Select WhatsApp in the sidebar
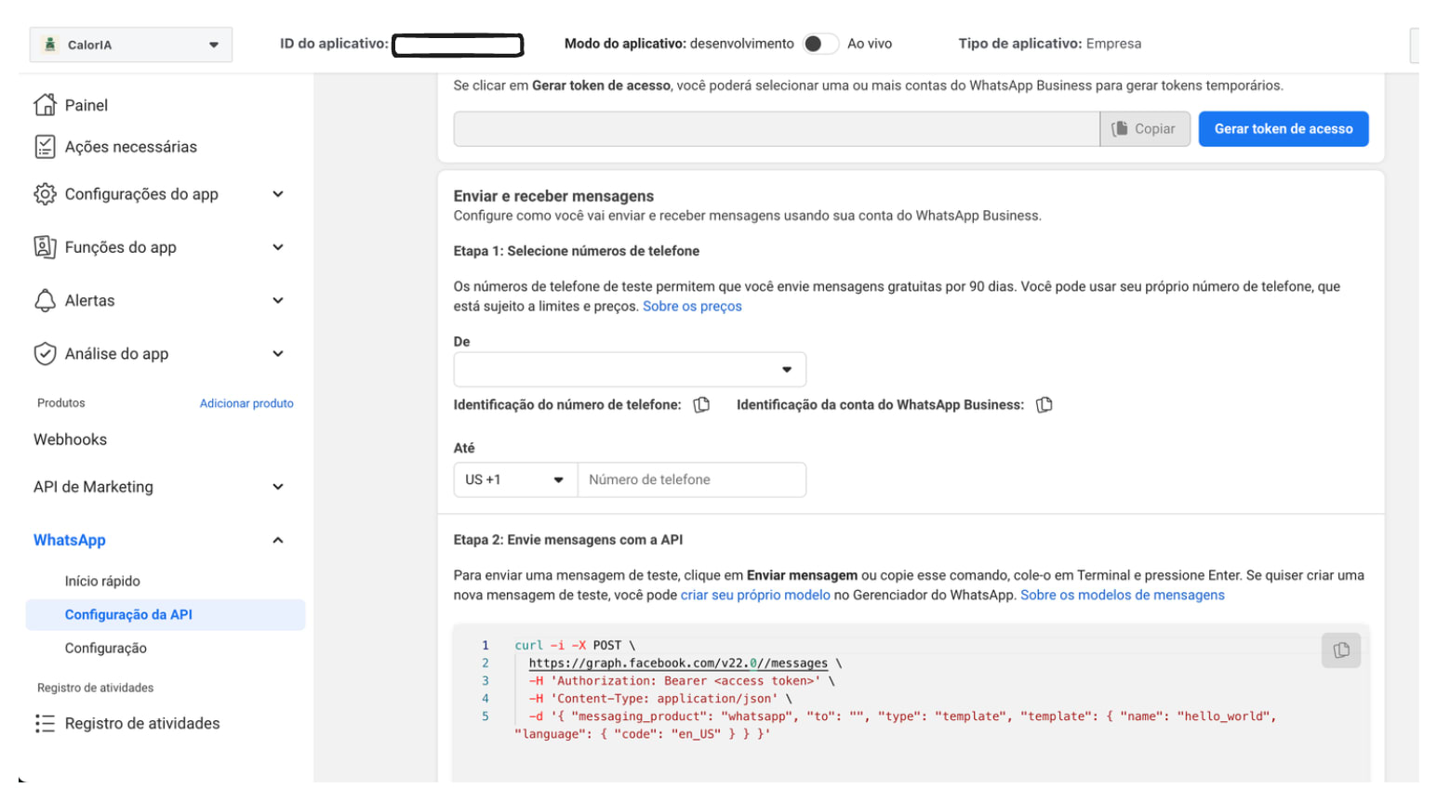Screen dimensions: 1437x801 [70, 540]
